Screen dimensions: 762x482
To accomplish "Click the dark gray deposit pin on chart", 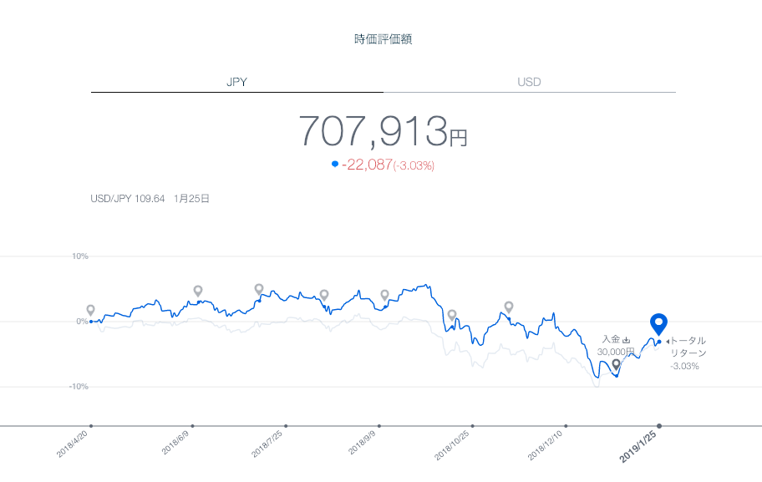I will point(617,364).
